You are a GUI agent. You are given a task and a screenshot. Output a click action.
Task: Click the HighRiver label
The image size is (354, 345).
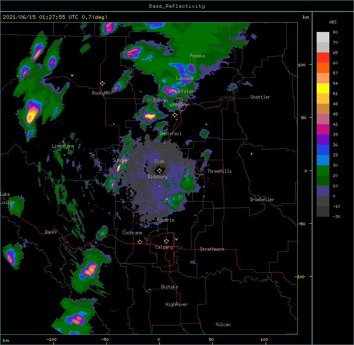pyautogui.click(x=177, y=304)
